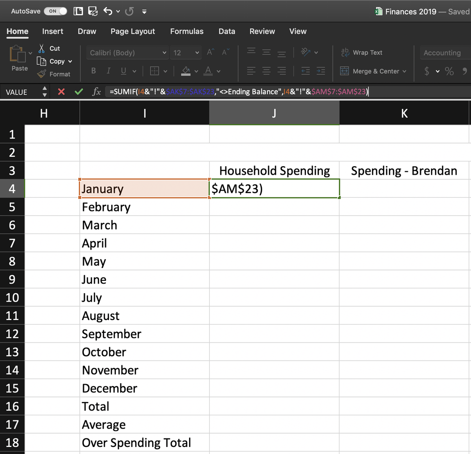The height and width of the screenshot is (454, 471).
Task: Cancel formula entry with the red X
Action: [x=61, y=92]
